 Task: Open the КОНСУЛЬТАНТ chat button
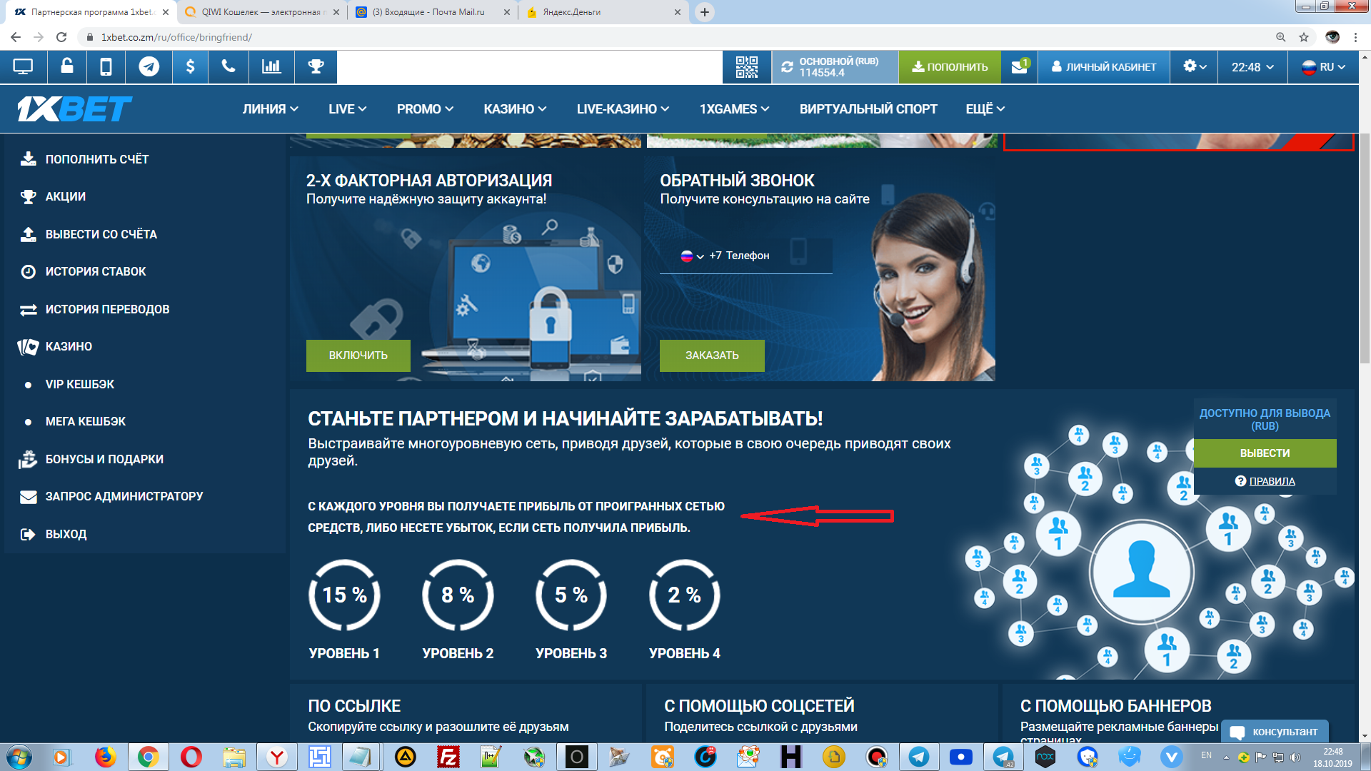tap(1275, 732)
